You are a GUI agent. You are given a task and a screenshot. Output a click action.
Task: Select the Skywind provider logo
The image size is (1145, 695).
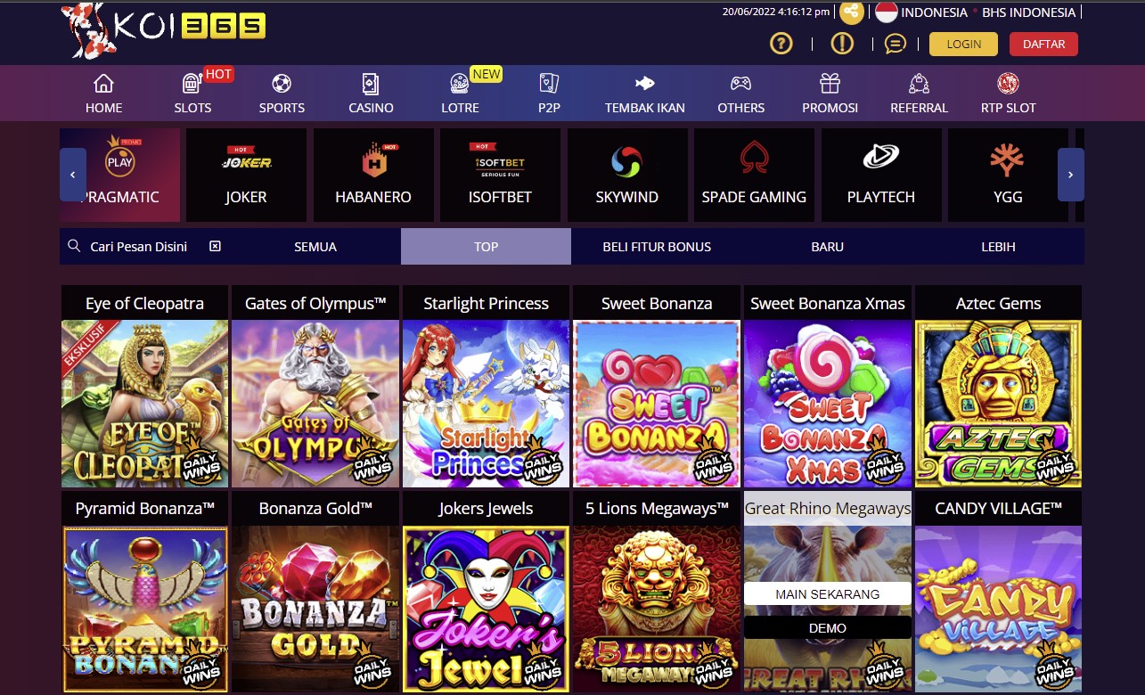tap(626, 161)
